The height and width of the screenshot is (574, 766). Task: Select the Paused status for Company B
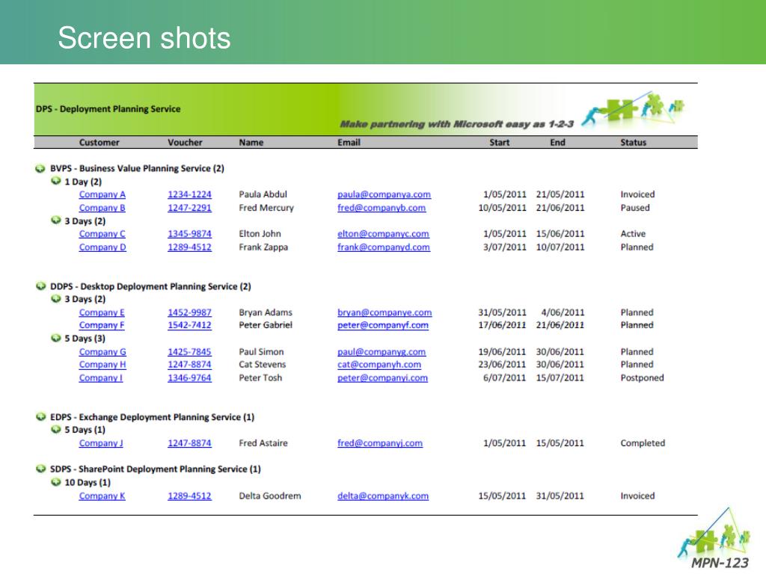[x=635, y=208]
